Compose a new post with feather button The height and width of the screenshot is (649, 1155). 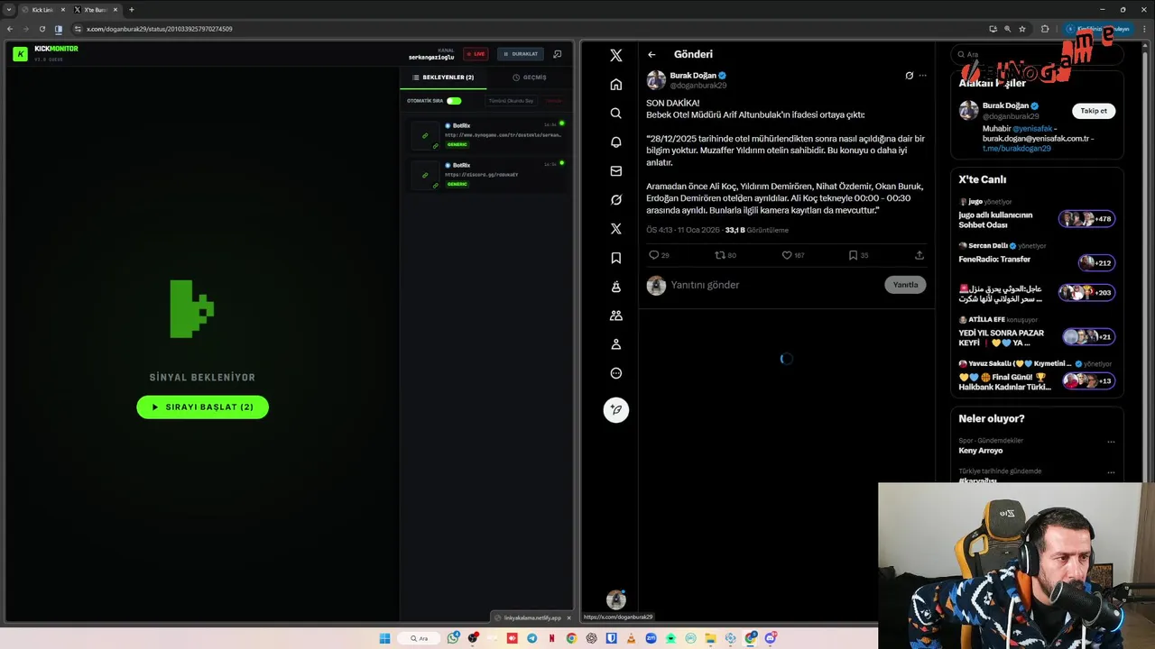click(x=616, y=410)
